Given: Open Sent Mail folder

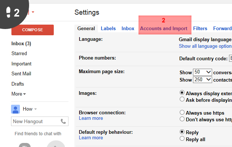Looking at the screenshot, I should point(21,73).
